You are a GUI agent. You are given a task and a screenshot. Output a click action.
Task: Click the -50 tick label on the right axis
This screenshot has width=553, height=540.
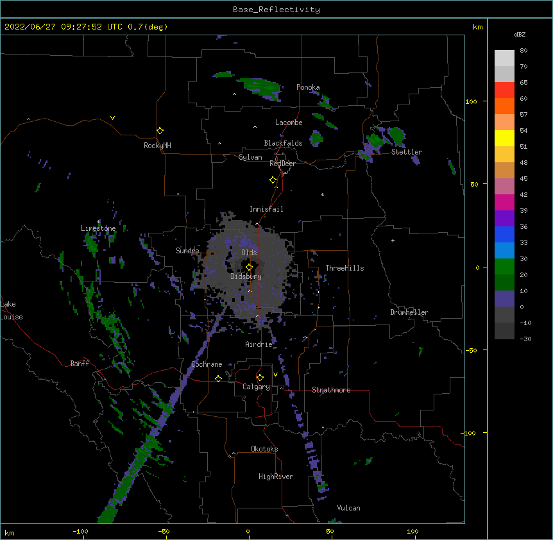pyautogui.click(x=471, y=350)
